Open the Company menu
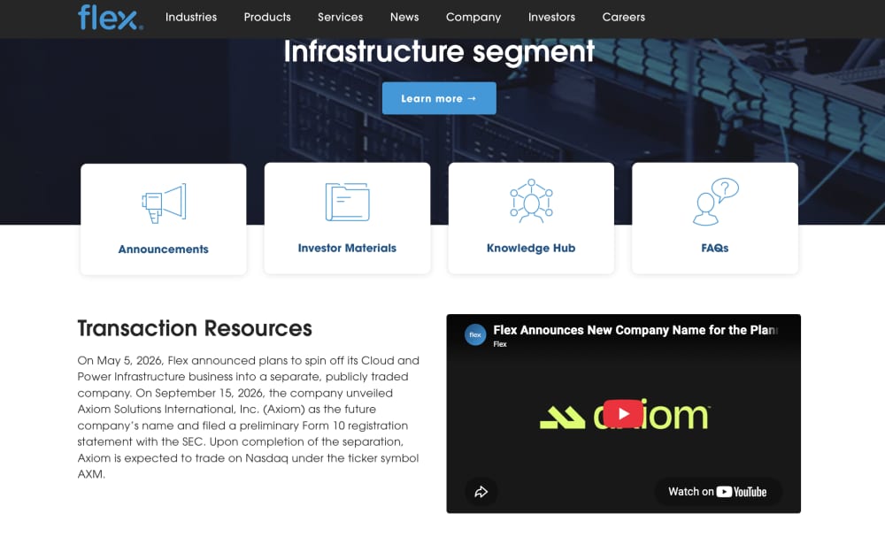Image resolution: width=885 pixels, height=560 pixels. coord(473,18)
